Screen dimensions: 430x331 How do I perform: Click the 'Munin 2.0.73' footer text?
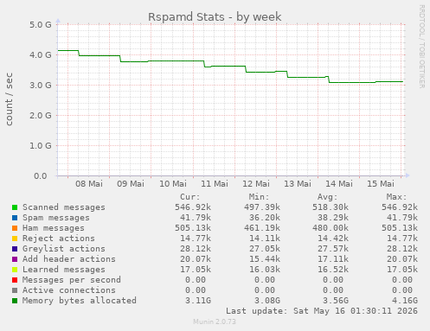point(215,321)
